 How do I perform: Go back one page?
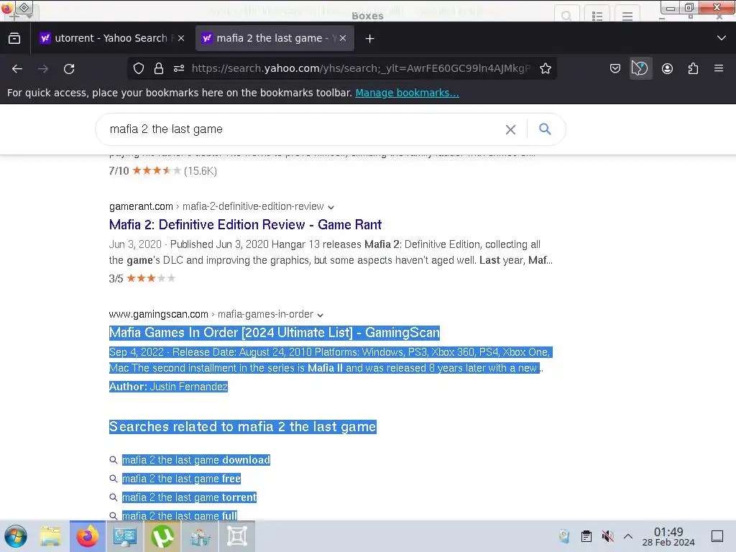17,68
